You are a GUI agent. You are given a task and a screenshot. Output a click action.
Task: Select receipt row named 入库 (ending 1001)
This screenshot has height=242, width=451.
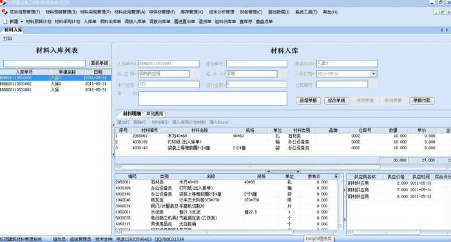click(x=55, y=90)
